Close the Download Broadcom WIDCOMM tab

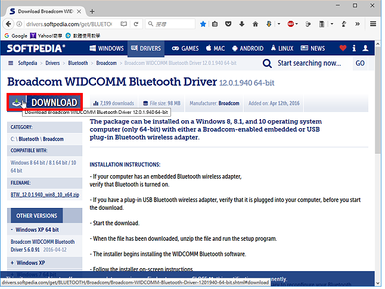79,11
